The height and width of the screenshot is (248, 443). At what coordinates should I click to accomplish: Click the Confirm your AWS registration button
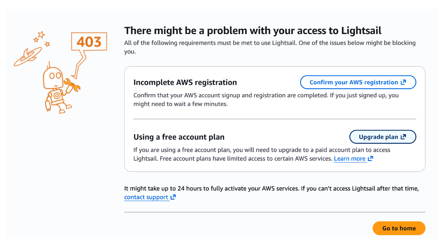pyautogui.click(x=354, y=82)
